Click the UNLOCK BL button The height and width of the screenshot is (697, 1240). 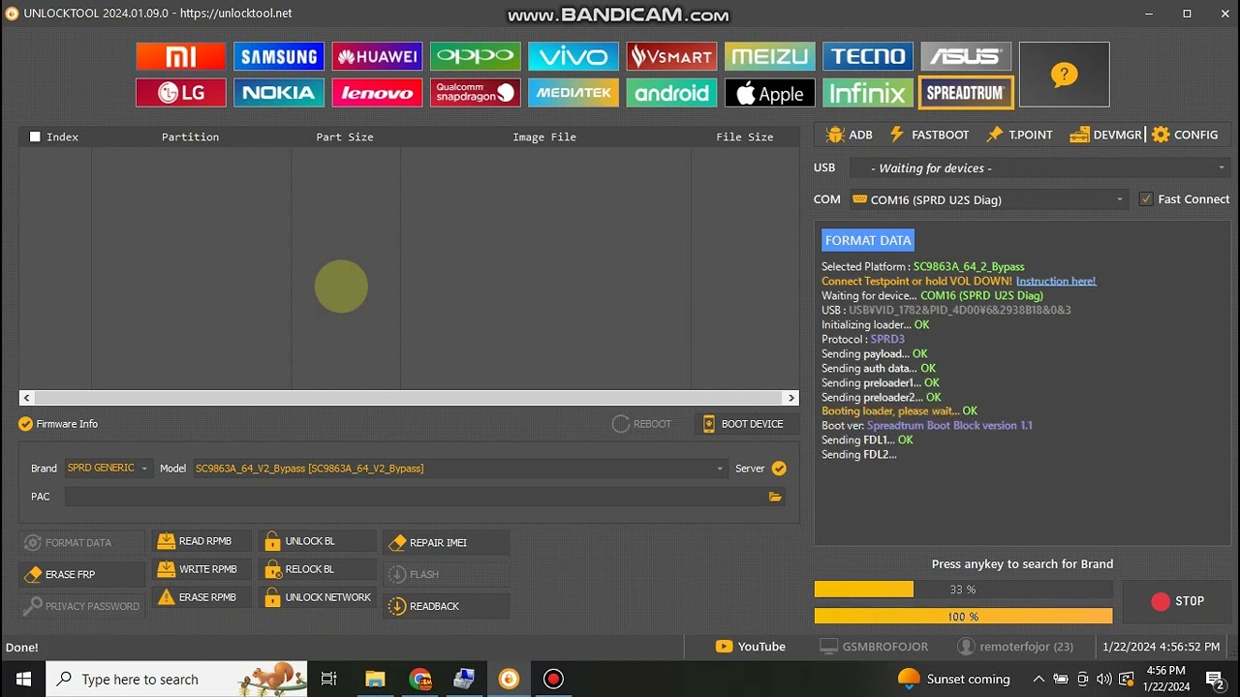tap(318, 541)
